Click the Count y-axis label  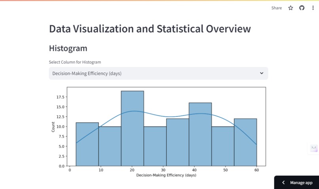pyautogui.click(x=53, y=127)
